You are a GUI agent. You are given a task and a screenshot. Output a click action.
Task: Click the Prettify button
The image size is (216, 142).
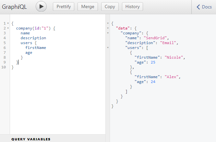click(64, 7)
